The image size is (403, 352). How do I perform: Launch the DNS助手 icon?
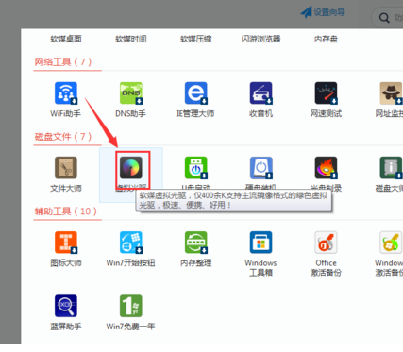click(x=131, y=93)
